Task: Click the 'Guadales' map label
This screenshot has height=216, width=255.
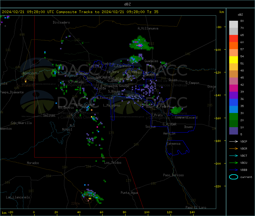Action: pyautogui.click(x=151, y=61)
